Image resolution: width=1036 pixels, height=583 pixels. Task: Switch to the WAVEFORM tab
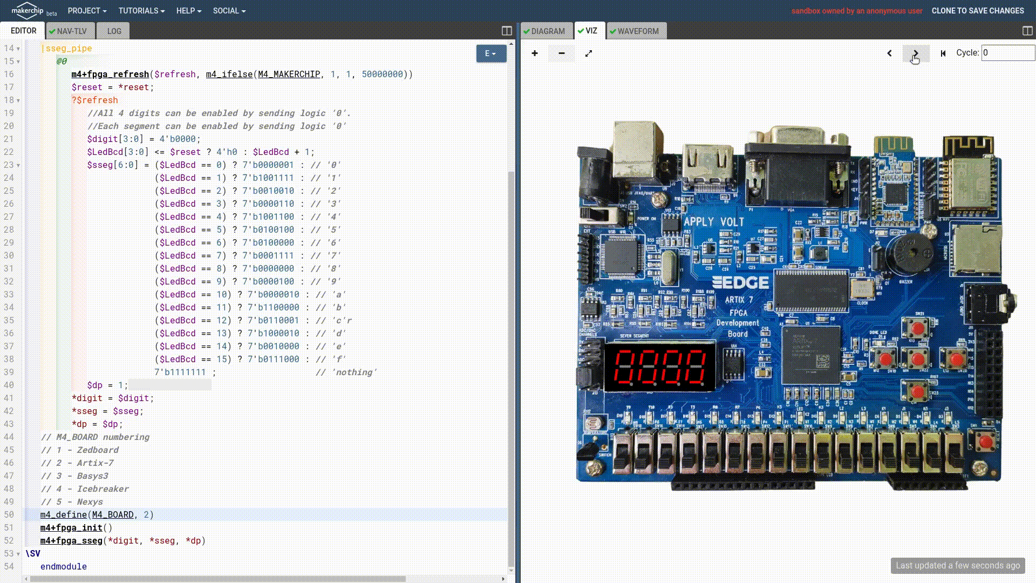637,31
